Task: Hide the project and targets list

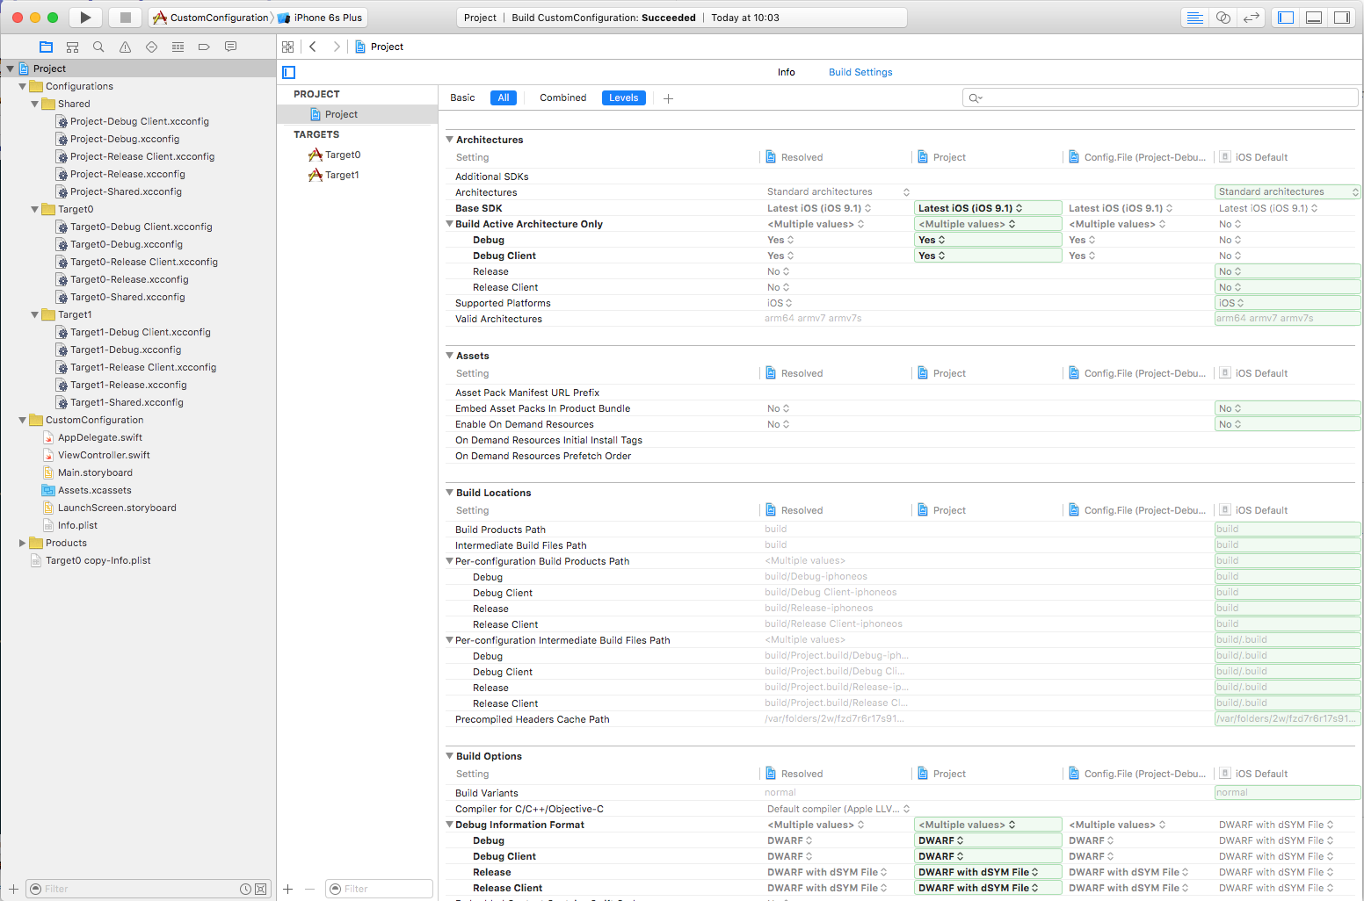Action: 289,73
